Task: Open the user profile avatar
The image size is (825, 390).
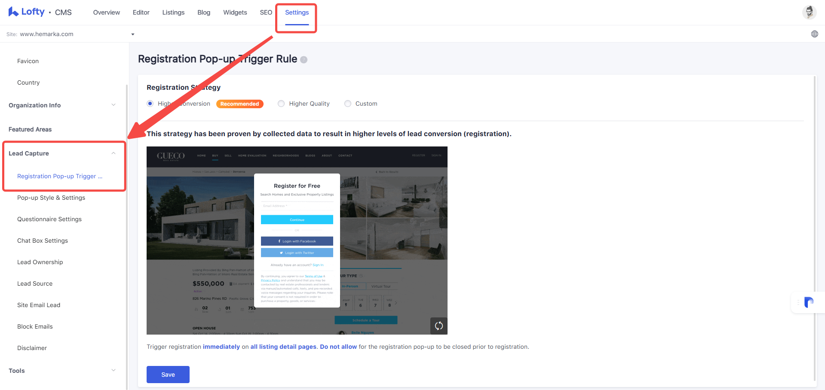Action: [809, 12]
